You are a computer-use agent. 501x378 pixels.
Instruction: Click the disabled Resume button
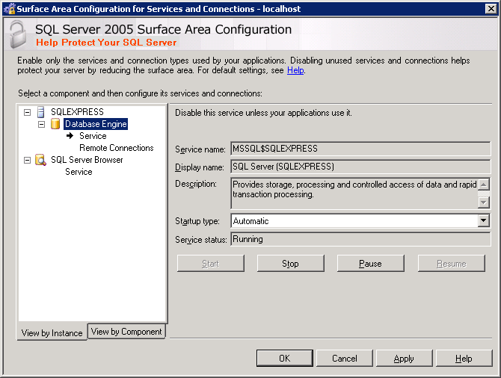452,264
